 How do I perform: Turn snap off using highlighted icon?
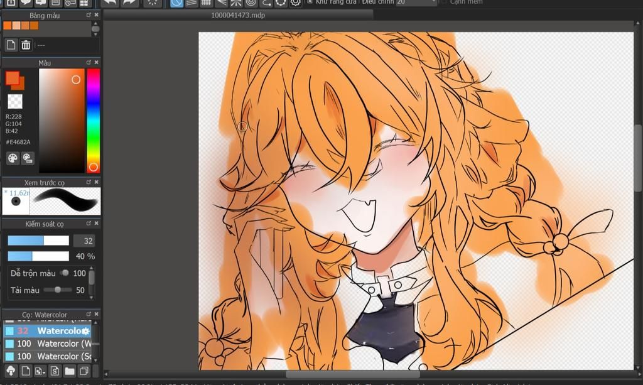176,3
